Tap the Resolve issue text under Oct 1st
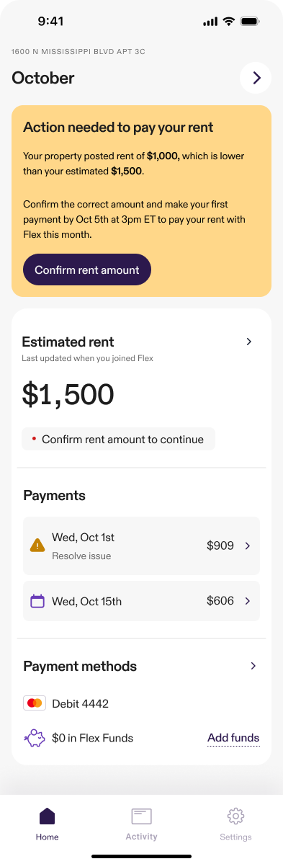This screenshot has width=283, height=864. pyautogui.click(x=81, y=556)
